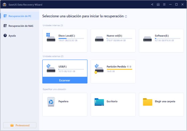Click the 927.66 GB/976.56 GB size text
Screen dimensions: 187x131
[x=164, y=40]
